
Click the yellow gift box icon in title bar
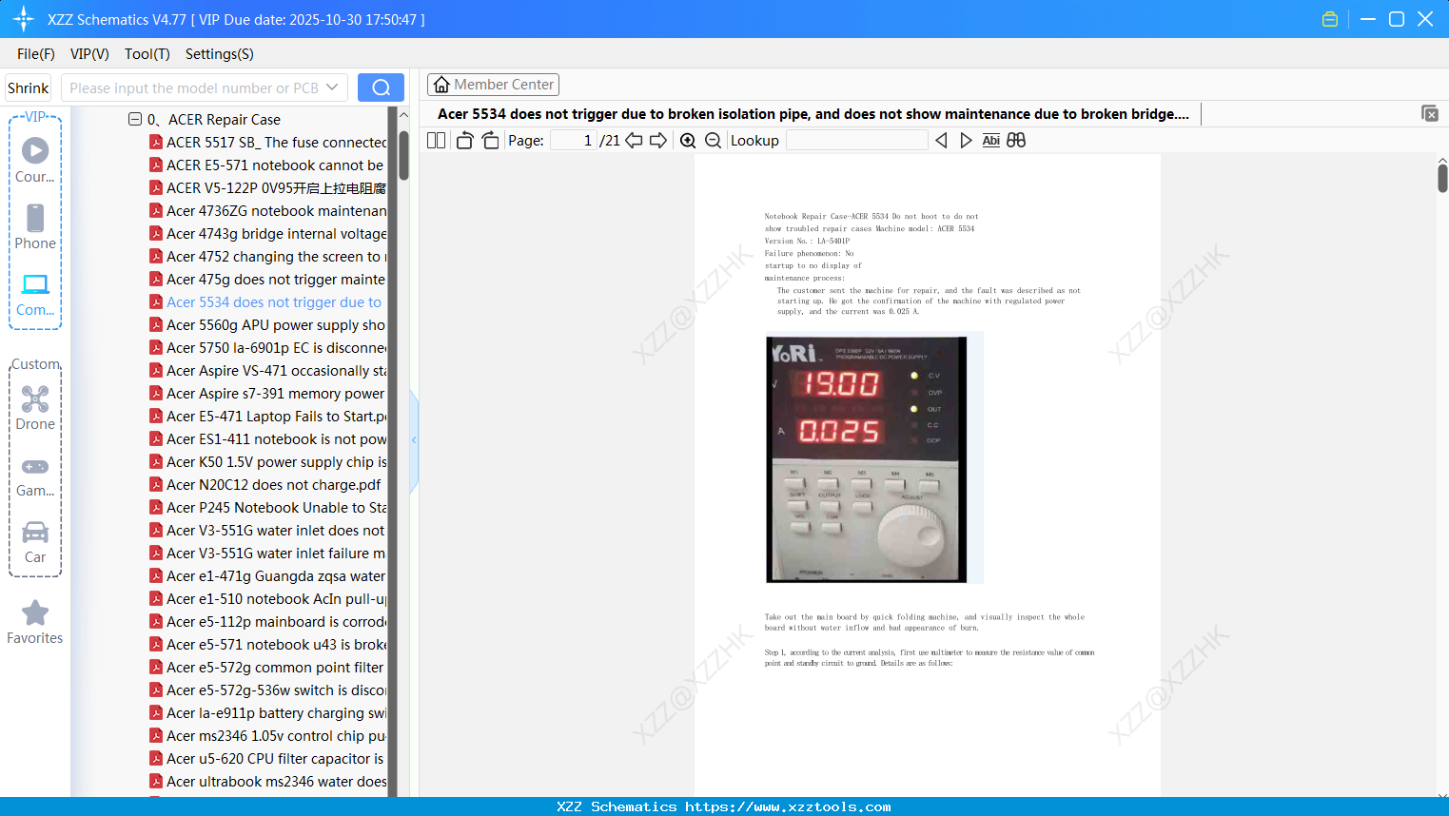click(1330, 19)
